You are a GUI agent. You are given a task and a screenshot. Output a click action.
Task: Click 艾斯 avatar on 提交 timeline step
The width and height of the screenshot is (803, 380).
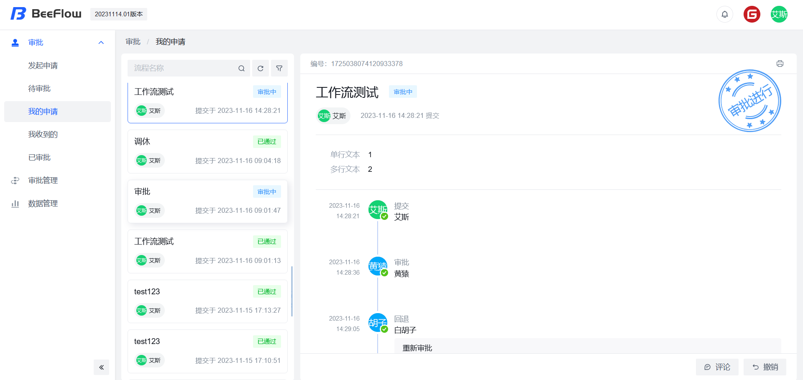coord(378,210)
